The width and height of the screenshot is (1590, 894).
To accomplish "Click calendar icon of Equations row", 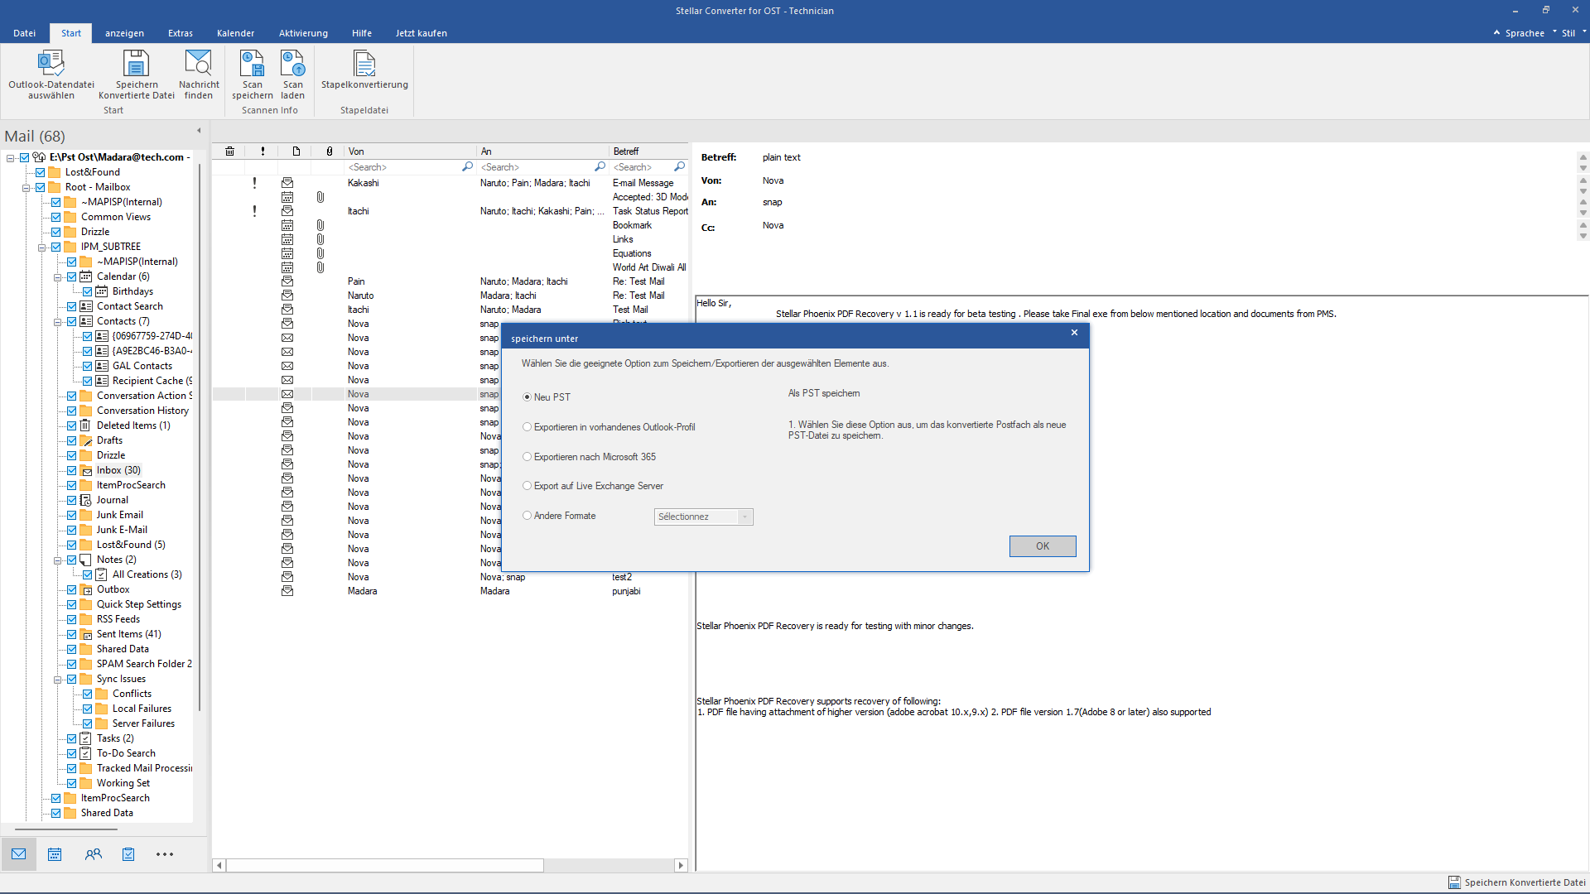I will click(x=287, y=253).
